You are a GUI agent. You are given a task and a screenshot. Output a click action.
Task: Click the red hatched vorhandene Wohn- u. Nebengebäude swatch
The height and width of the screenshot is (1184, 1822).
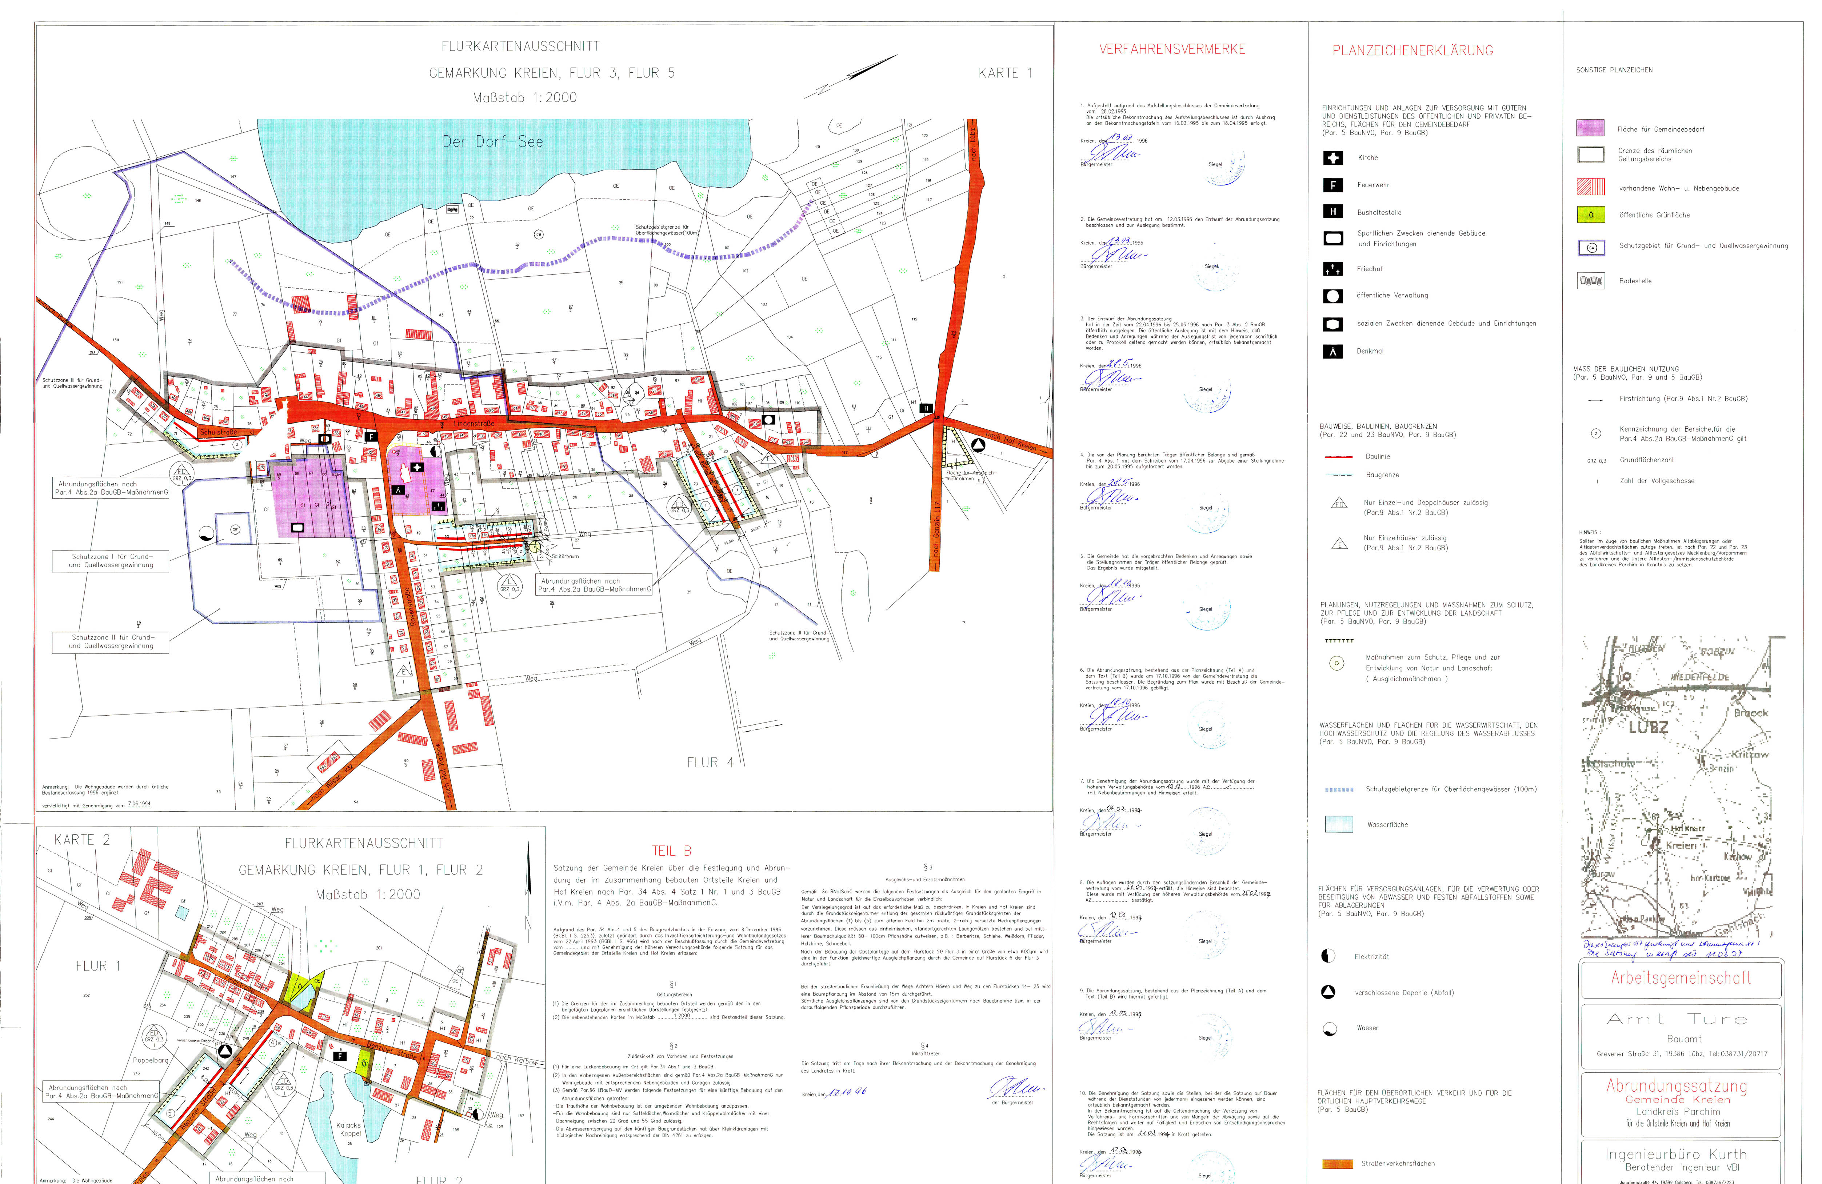[1591, 187]
